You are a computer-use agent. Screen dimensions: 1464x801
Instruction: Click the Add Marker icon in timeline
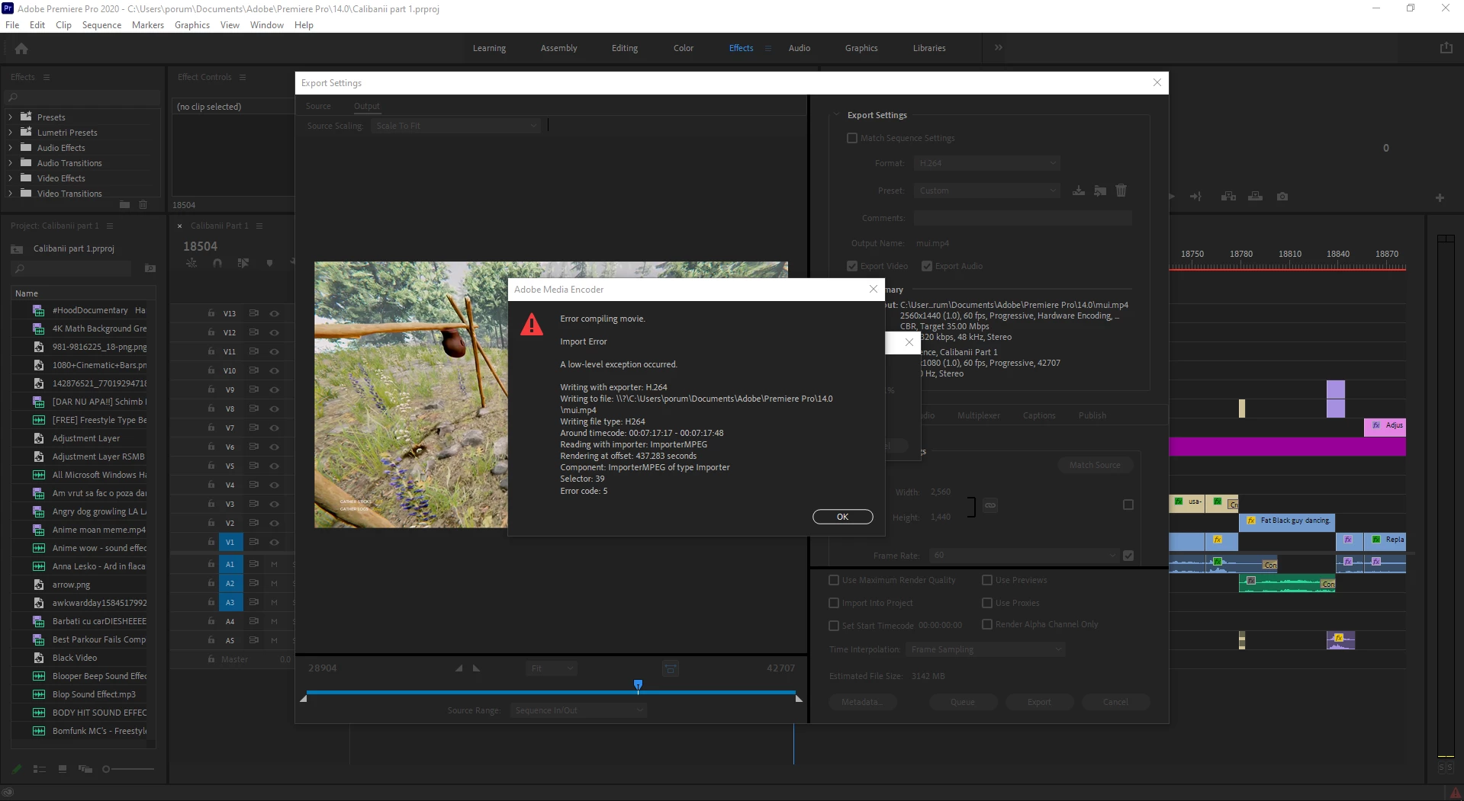269,263
